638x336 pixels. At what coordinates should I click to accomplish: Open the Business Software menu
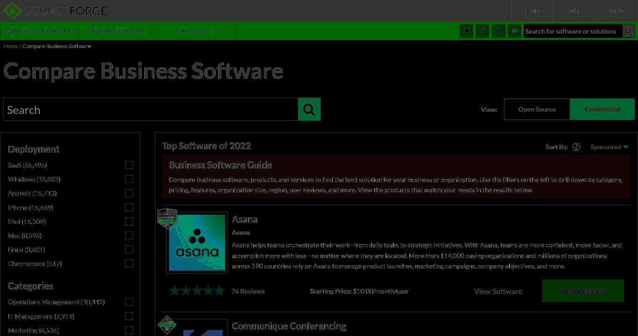[118, 31]
